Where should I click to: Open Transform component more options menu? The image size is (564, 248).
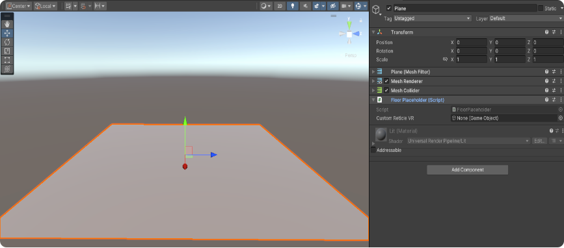tap(561, 32)
